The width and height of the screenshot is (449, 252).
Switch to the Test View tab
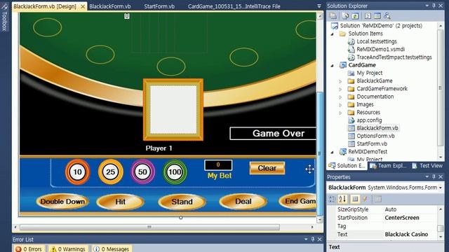click(427, 166)
